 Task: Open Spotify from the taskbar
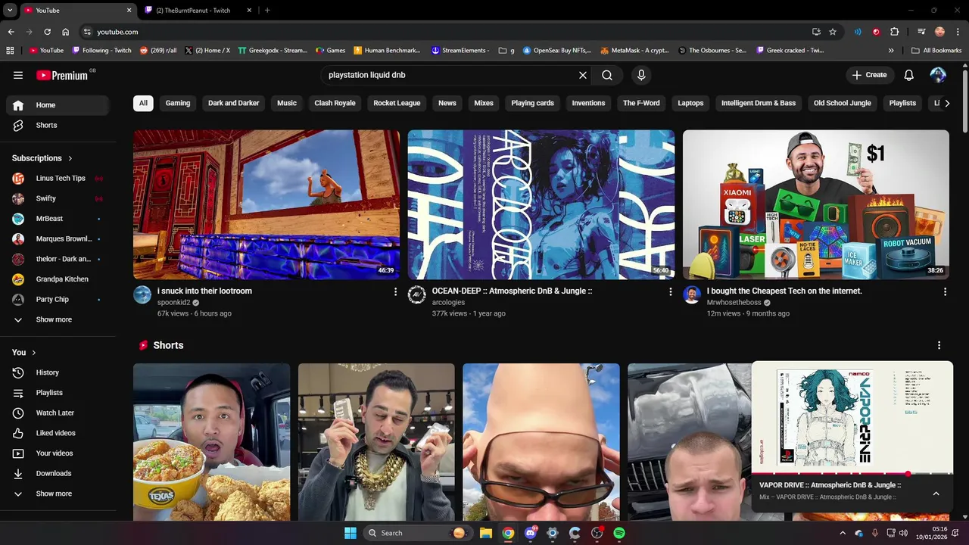click(x=619, y=533)
